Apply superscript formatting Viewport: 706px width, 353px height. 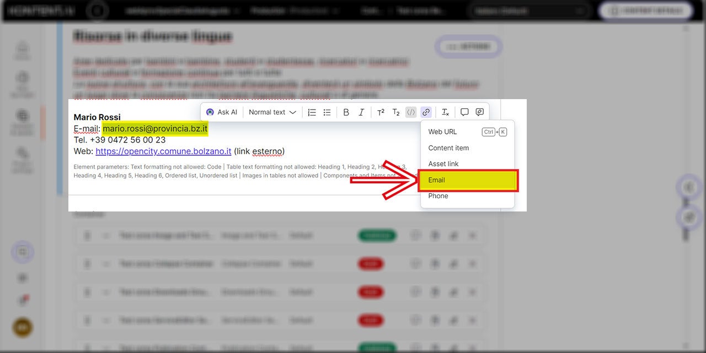click(x=381, y=112)
